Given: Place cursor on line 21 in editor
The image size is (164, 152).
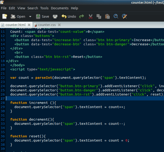Looking at the screenshot, I should (x=85, y=74).
